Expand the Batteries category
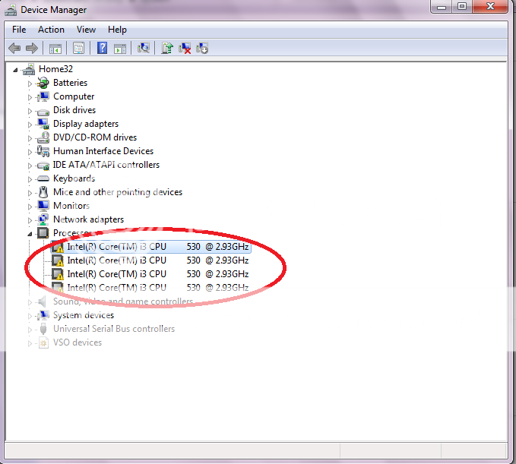Viewport: 516px width, 464px height. (x=30, y=83)
